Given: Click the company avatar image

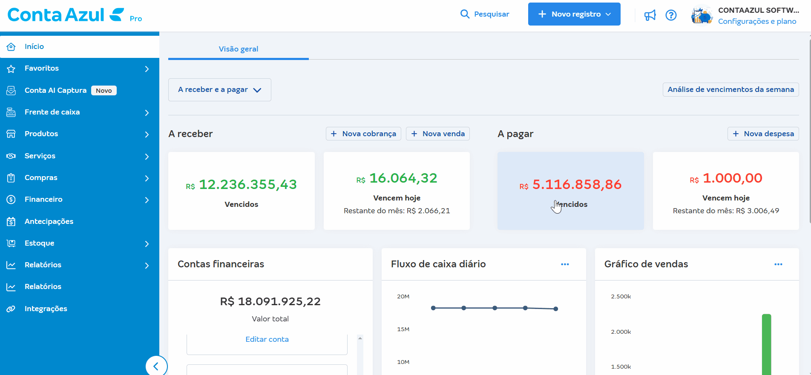Looking at the screenshot, I should [702, 16].
